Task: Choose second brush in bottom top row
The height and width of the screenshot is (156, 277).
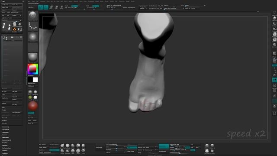Action: point(68,146)
